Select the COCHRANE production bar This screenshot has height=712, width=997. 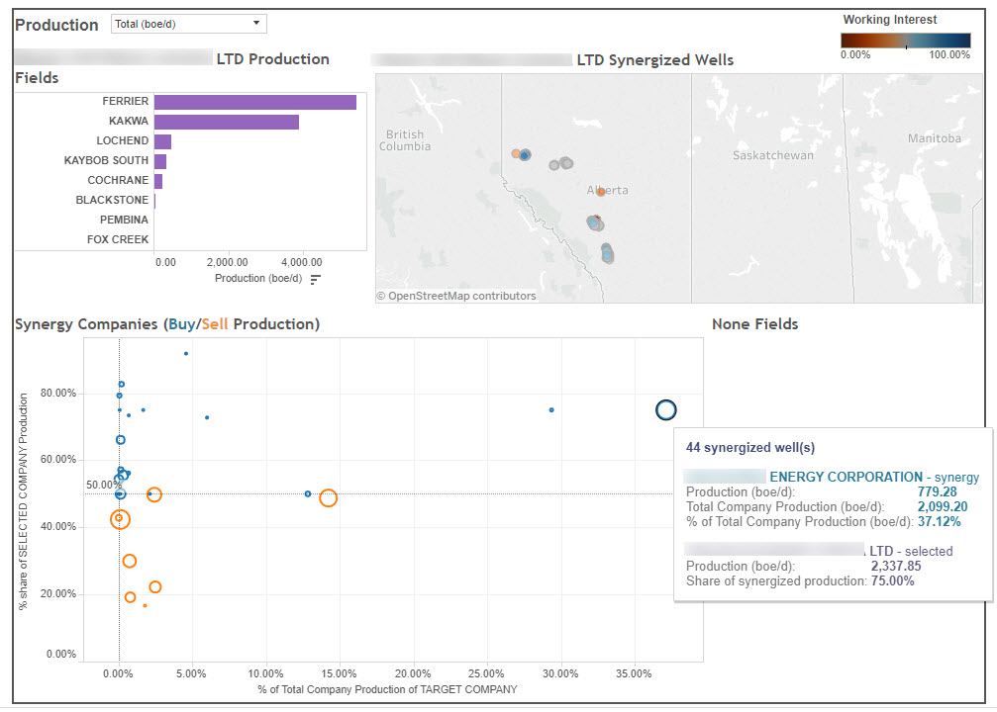tap(160, 180)
